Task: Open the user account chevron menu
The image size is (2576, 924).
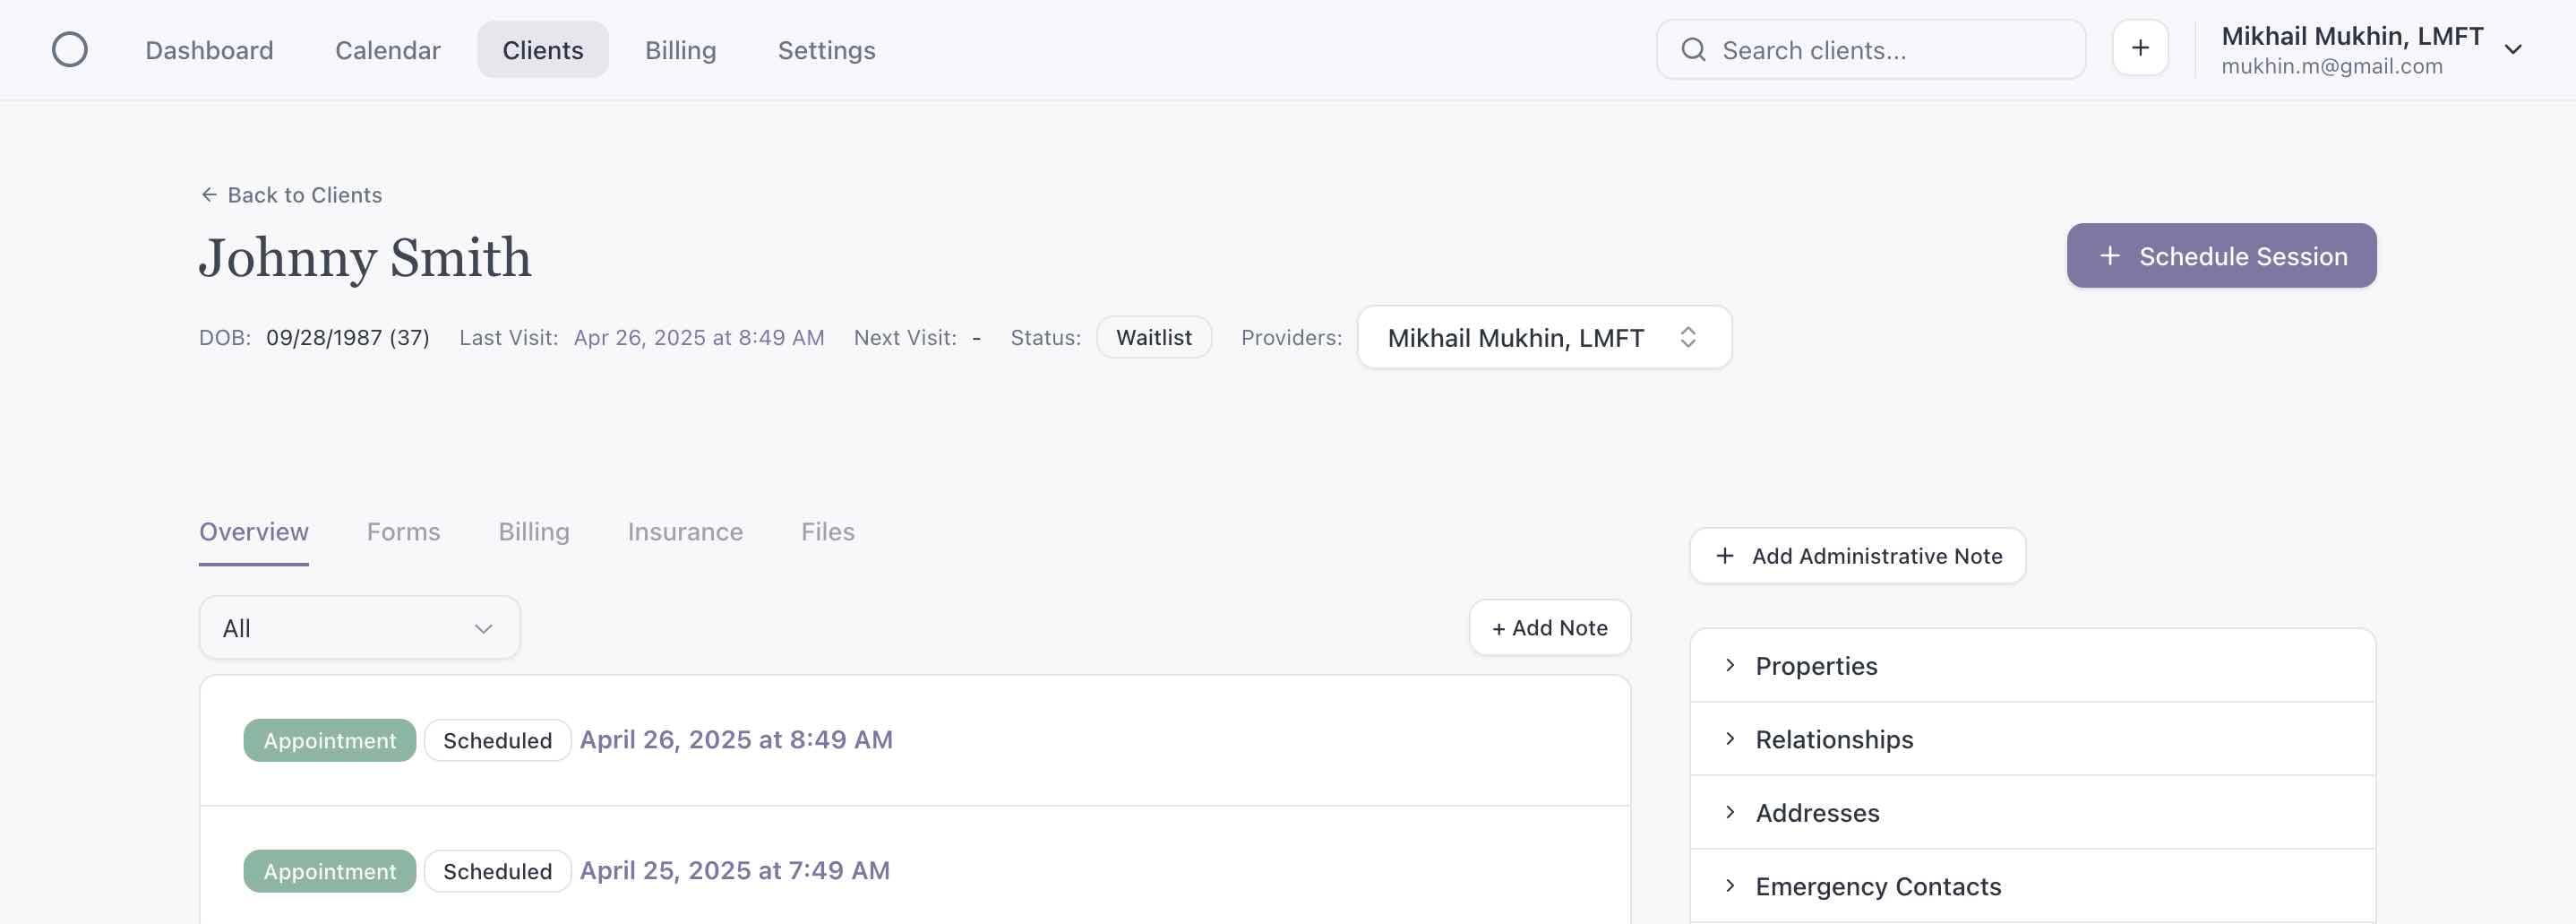Action: click(2512, 49)
